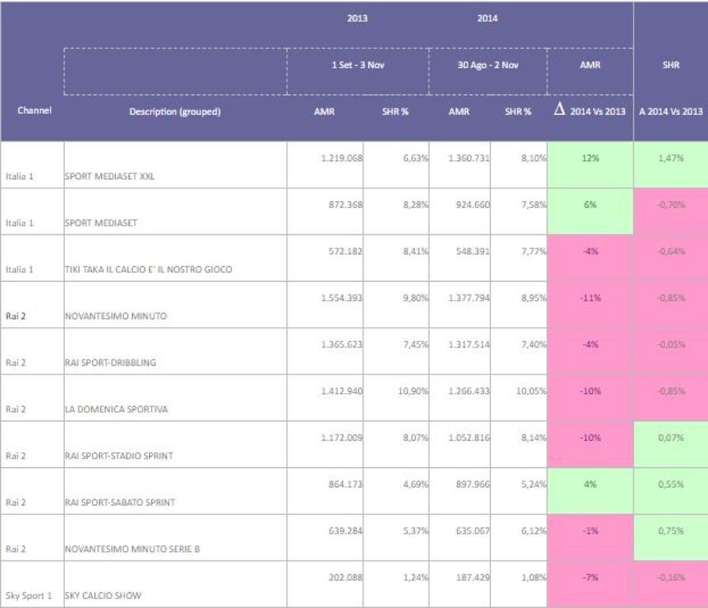Viewport: 708px width, 608px height.
Task: Select the 'RAI SPORT-SABATO SPRINT' description
Action: pyautogui.click(x=120, y=503)
